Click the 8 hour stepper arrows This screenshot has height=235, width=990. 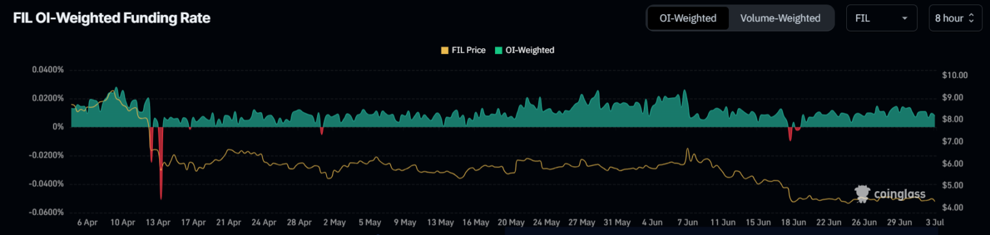click(x=971, y=18)
